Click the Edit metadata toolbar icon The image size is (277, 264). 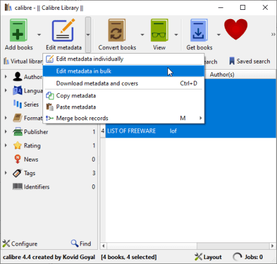point(63,30)
